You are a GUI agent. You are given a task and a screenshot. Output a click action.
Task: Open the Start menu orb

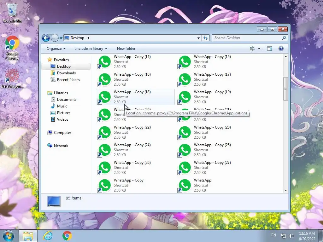tap(9, 236)
